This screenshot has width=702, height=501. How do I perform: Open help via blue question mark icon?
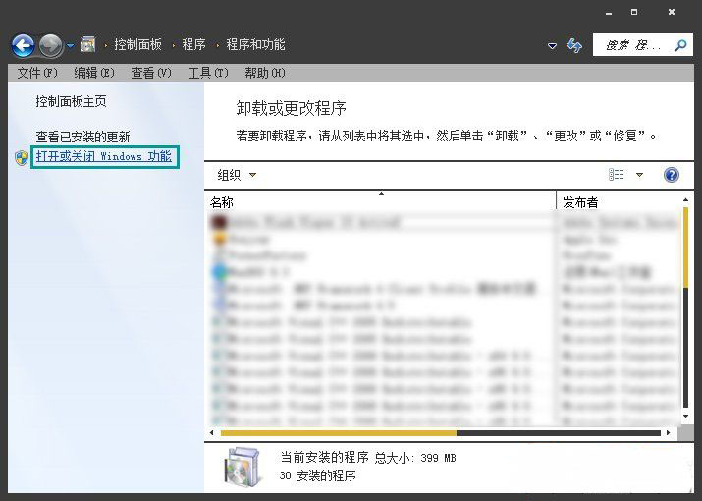coord(672,175)
